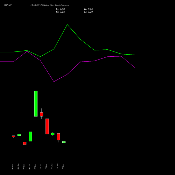Click the open value 'O: 7.25'
Viewport: 175px width, 175px height.
(x=61, y=12)
